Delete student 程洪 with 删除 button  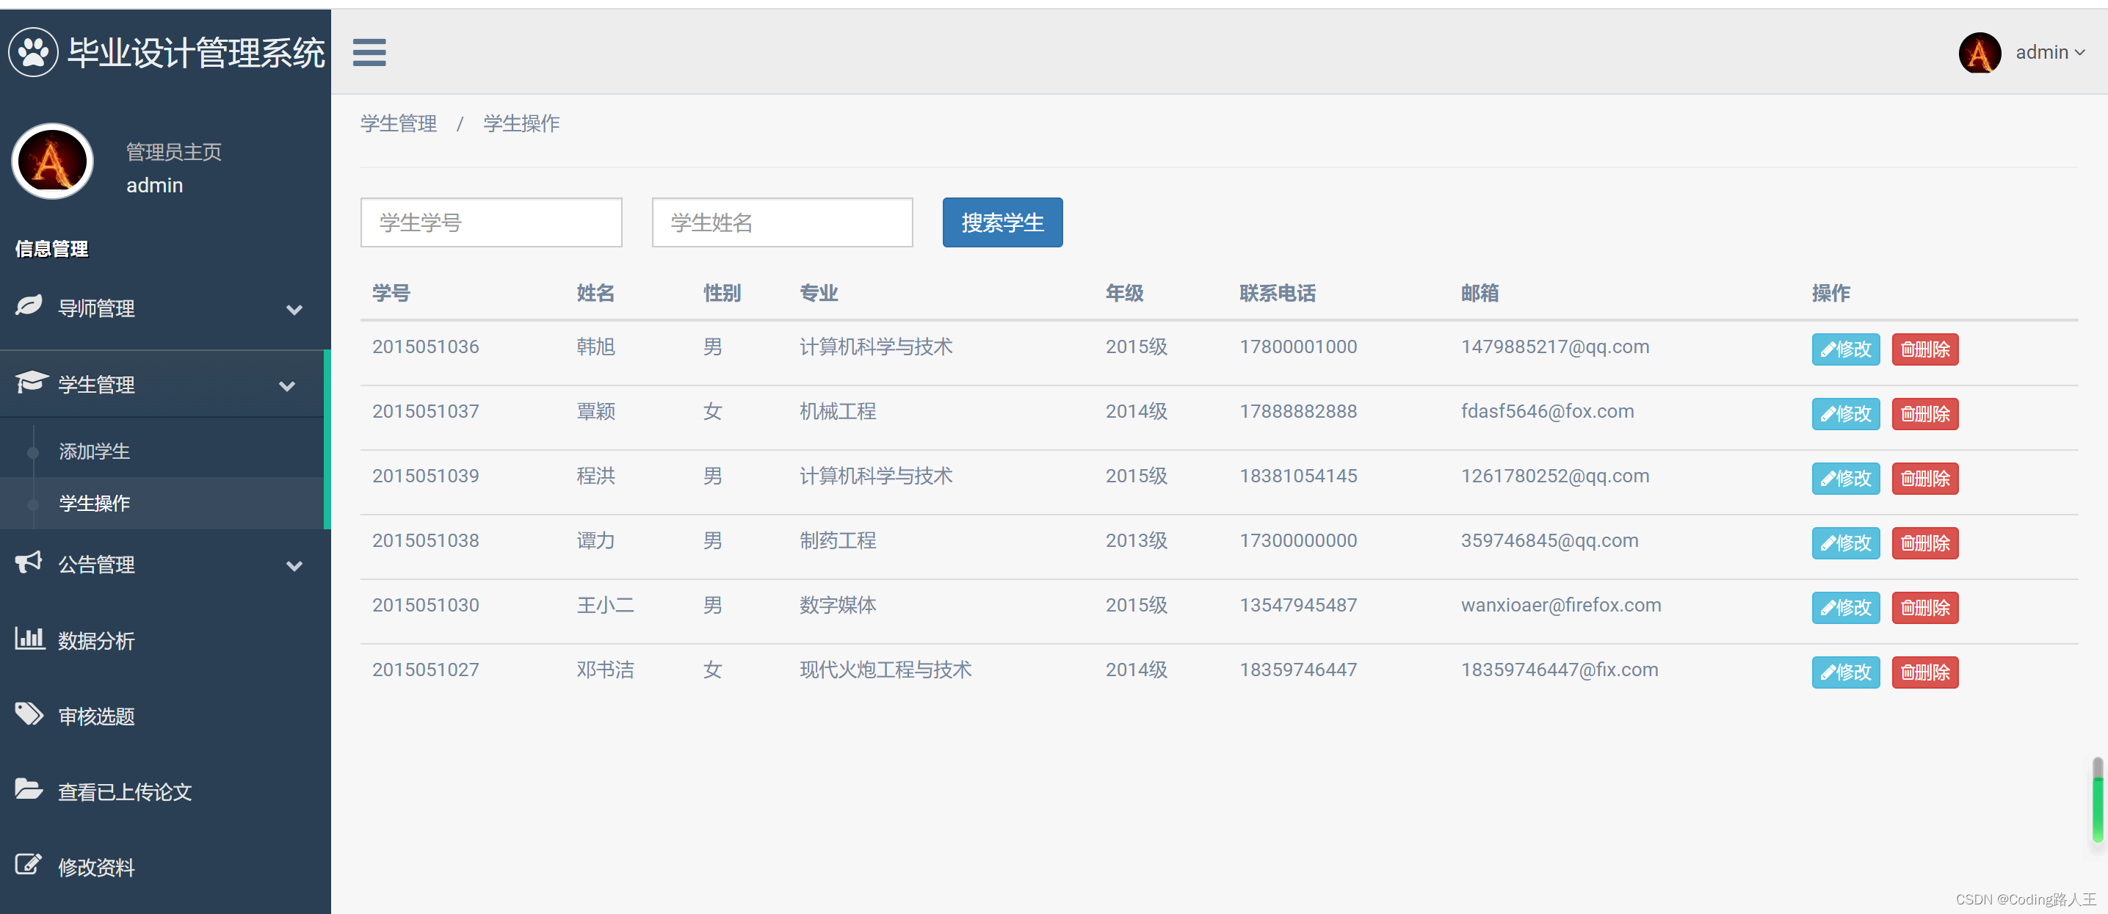point(1924,479)
